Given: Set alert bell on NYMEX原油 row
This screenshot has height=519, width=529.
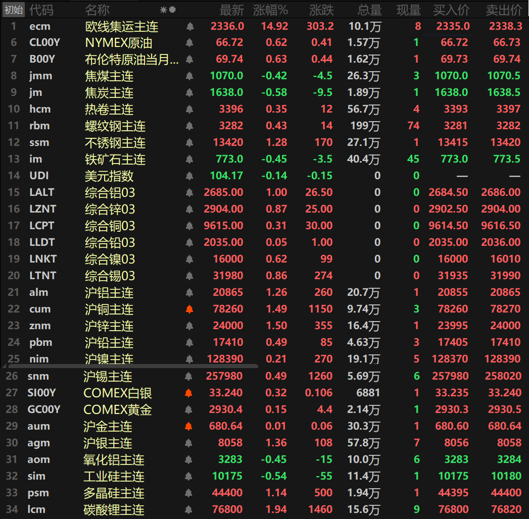Looking at the screenshot, I should point(189,43).
